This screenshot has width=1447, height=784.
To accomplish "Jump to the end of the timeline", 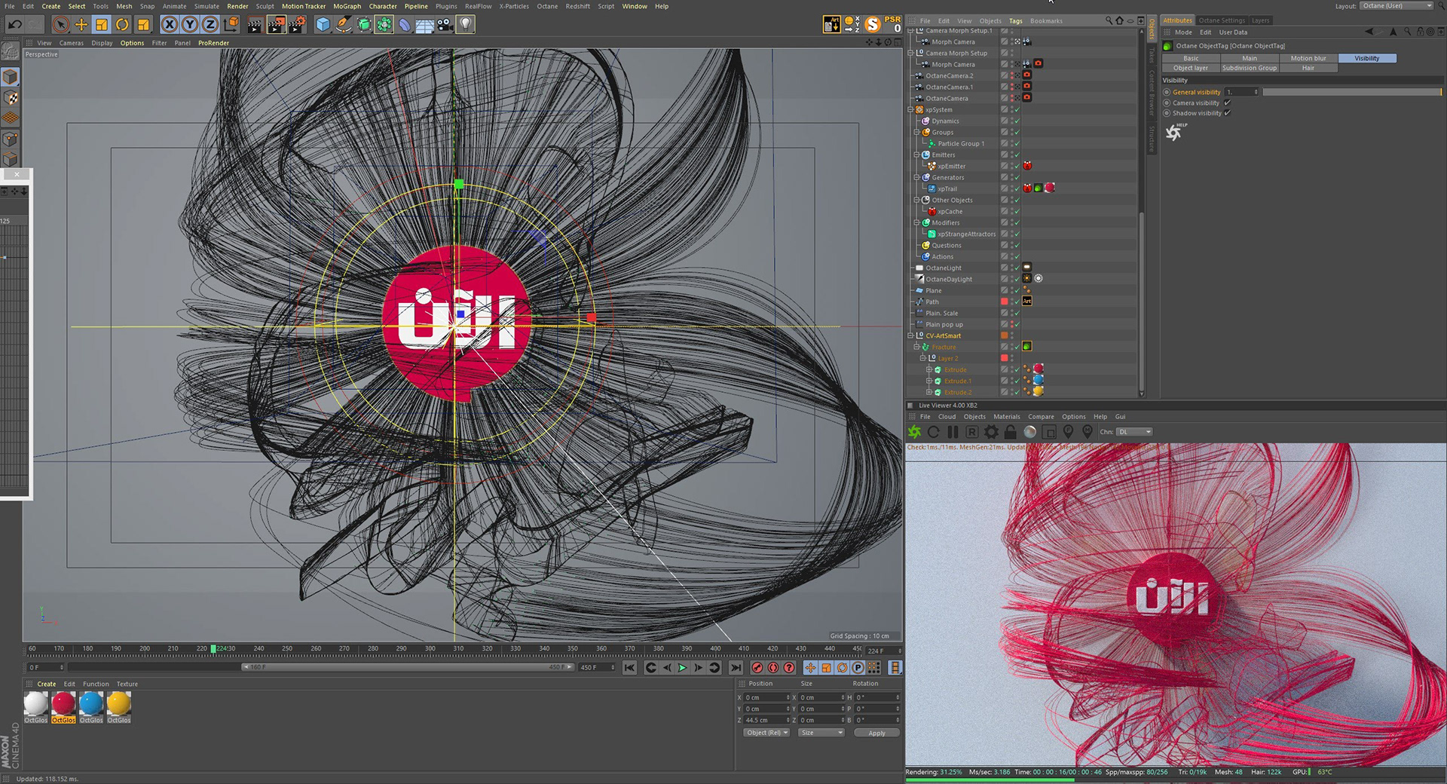I will click(x=736, y=668).
